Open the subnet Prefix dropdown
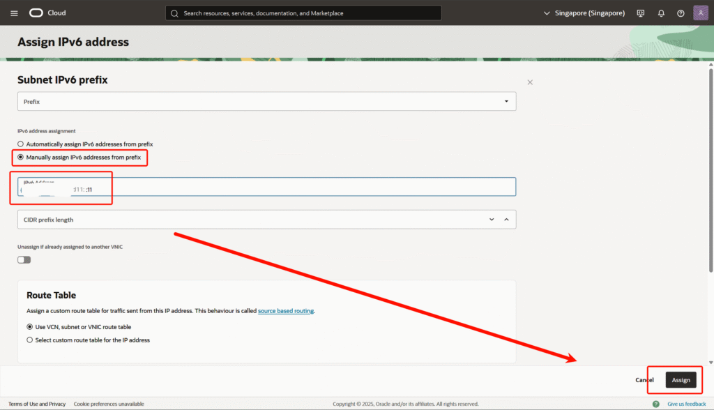This screenshot has width=714, height=410. click(266, 101)
